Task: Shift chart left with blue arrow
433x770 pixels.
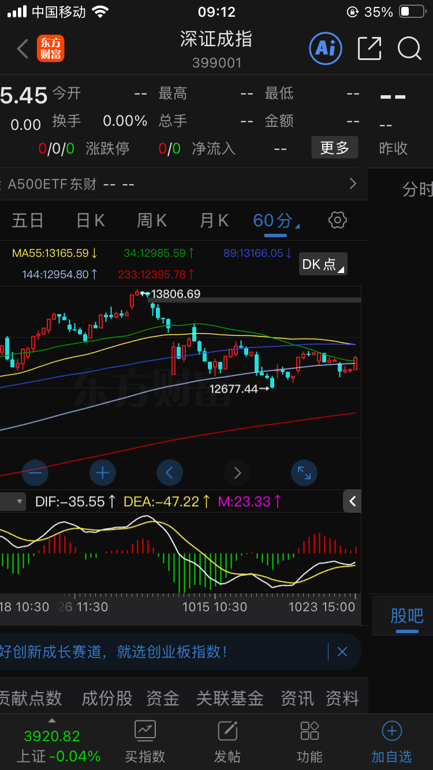Action: tap(170, 473)
